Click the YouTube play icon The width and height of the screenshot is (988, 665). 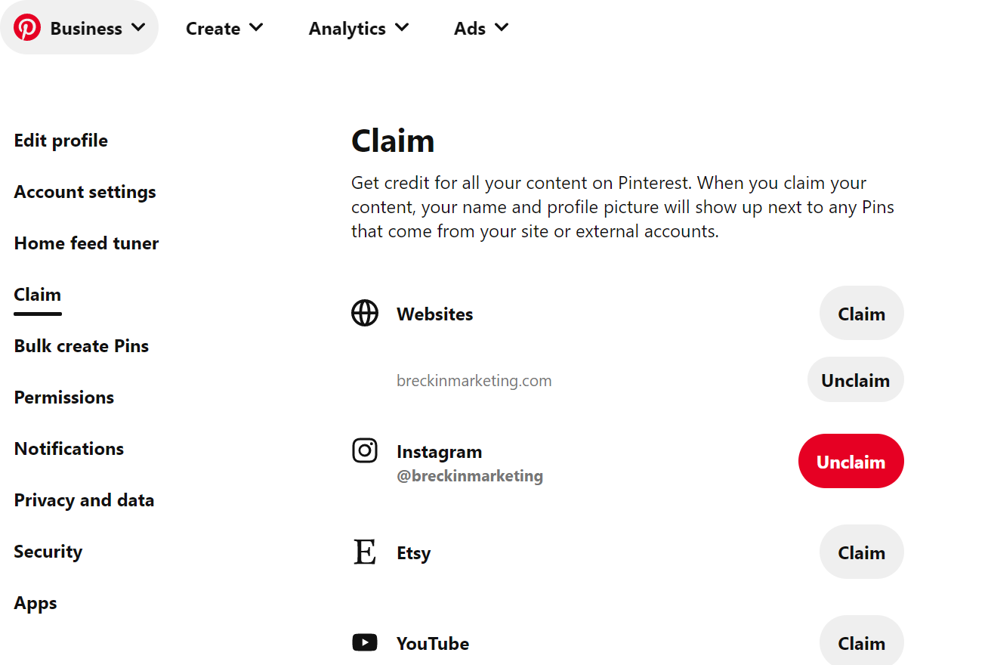[365, 643]
